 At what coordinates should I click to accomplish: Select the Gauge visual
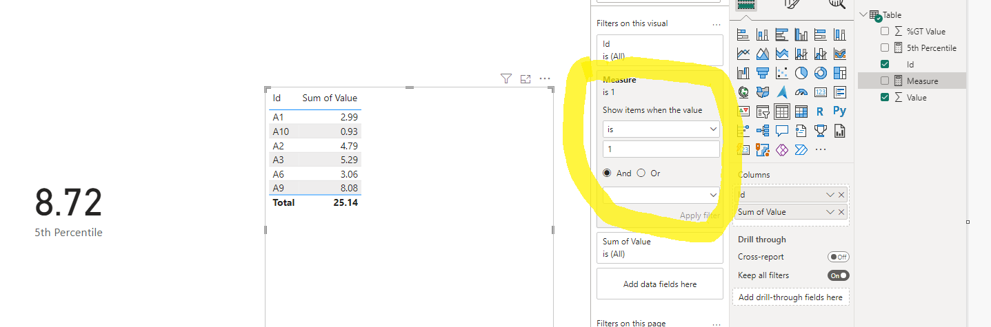801,92
